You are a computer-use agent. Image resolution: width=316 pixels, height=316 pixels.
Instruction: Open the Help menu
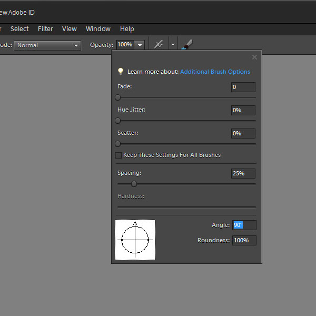(127, 29)
